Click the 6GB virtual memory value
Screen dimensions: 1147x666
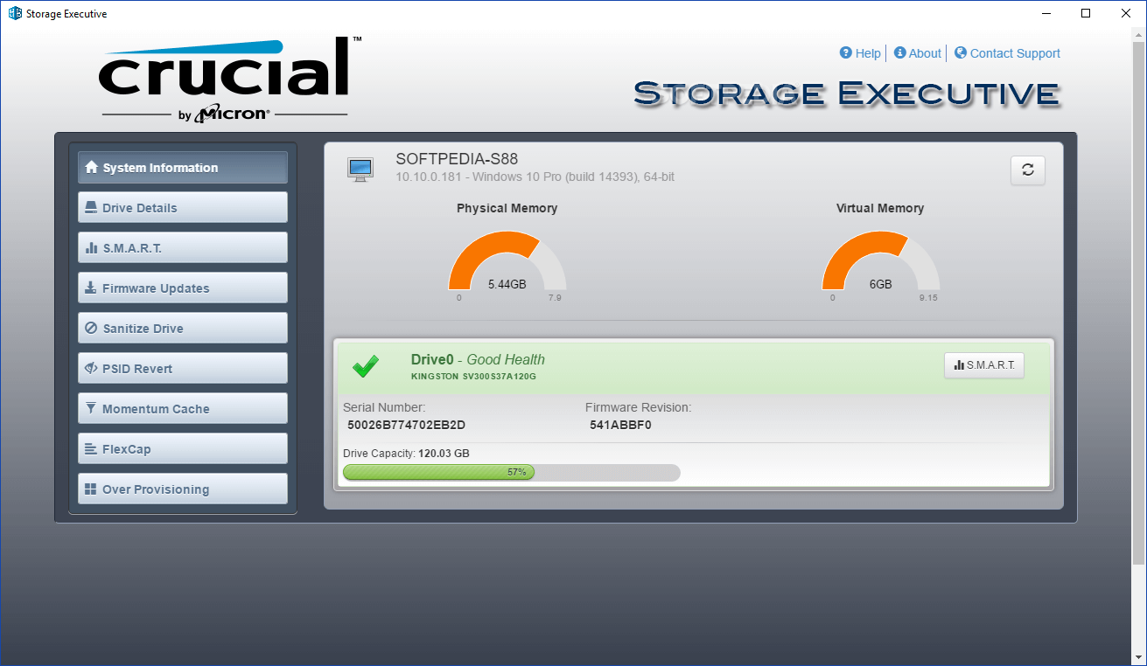881,284
